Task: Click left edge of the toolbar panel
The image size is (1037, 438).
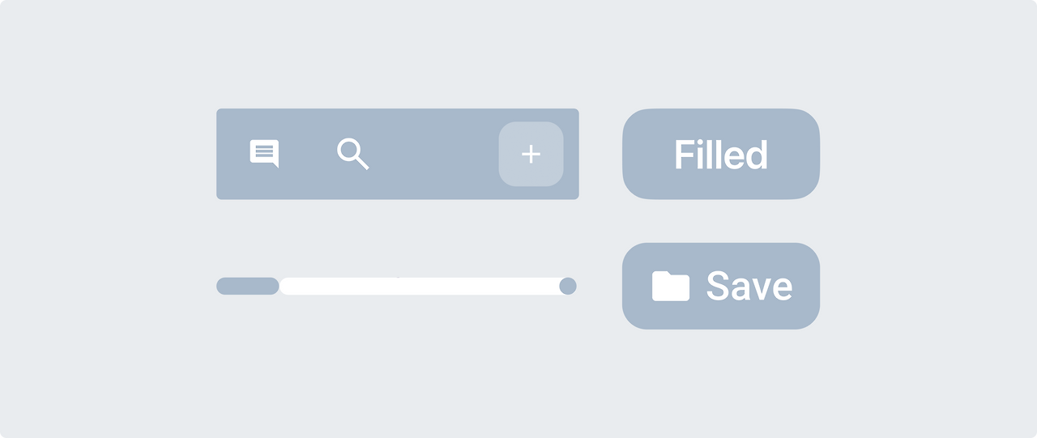Action: [x=220, y=154]
